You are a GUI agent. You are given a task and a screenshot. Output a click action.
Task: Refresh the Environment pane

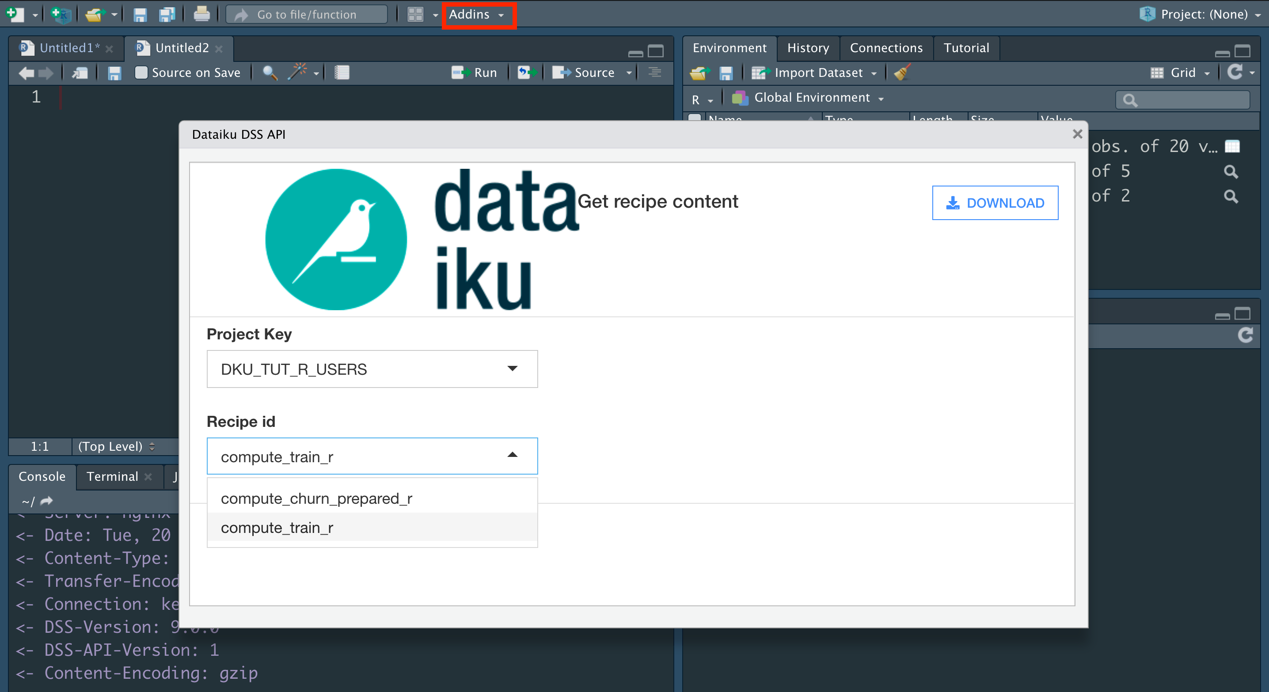pos(1235,72)
